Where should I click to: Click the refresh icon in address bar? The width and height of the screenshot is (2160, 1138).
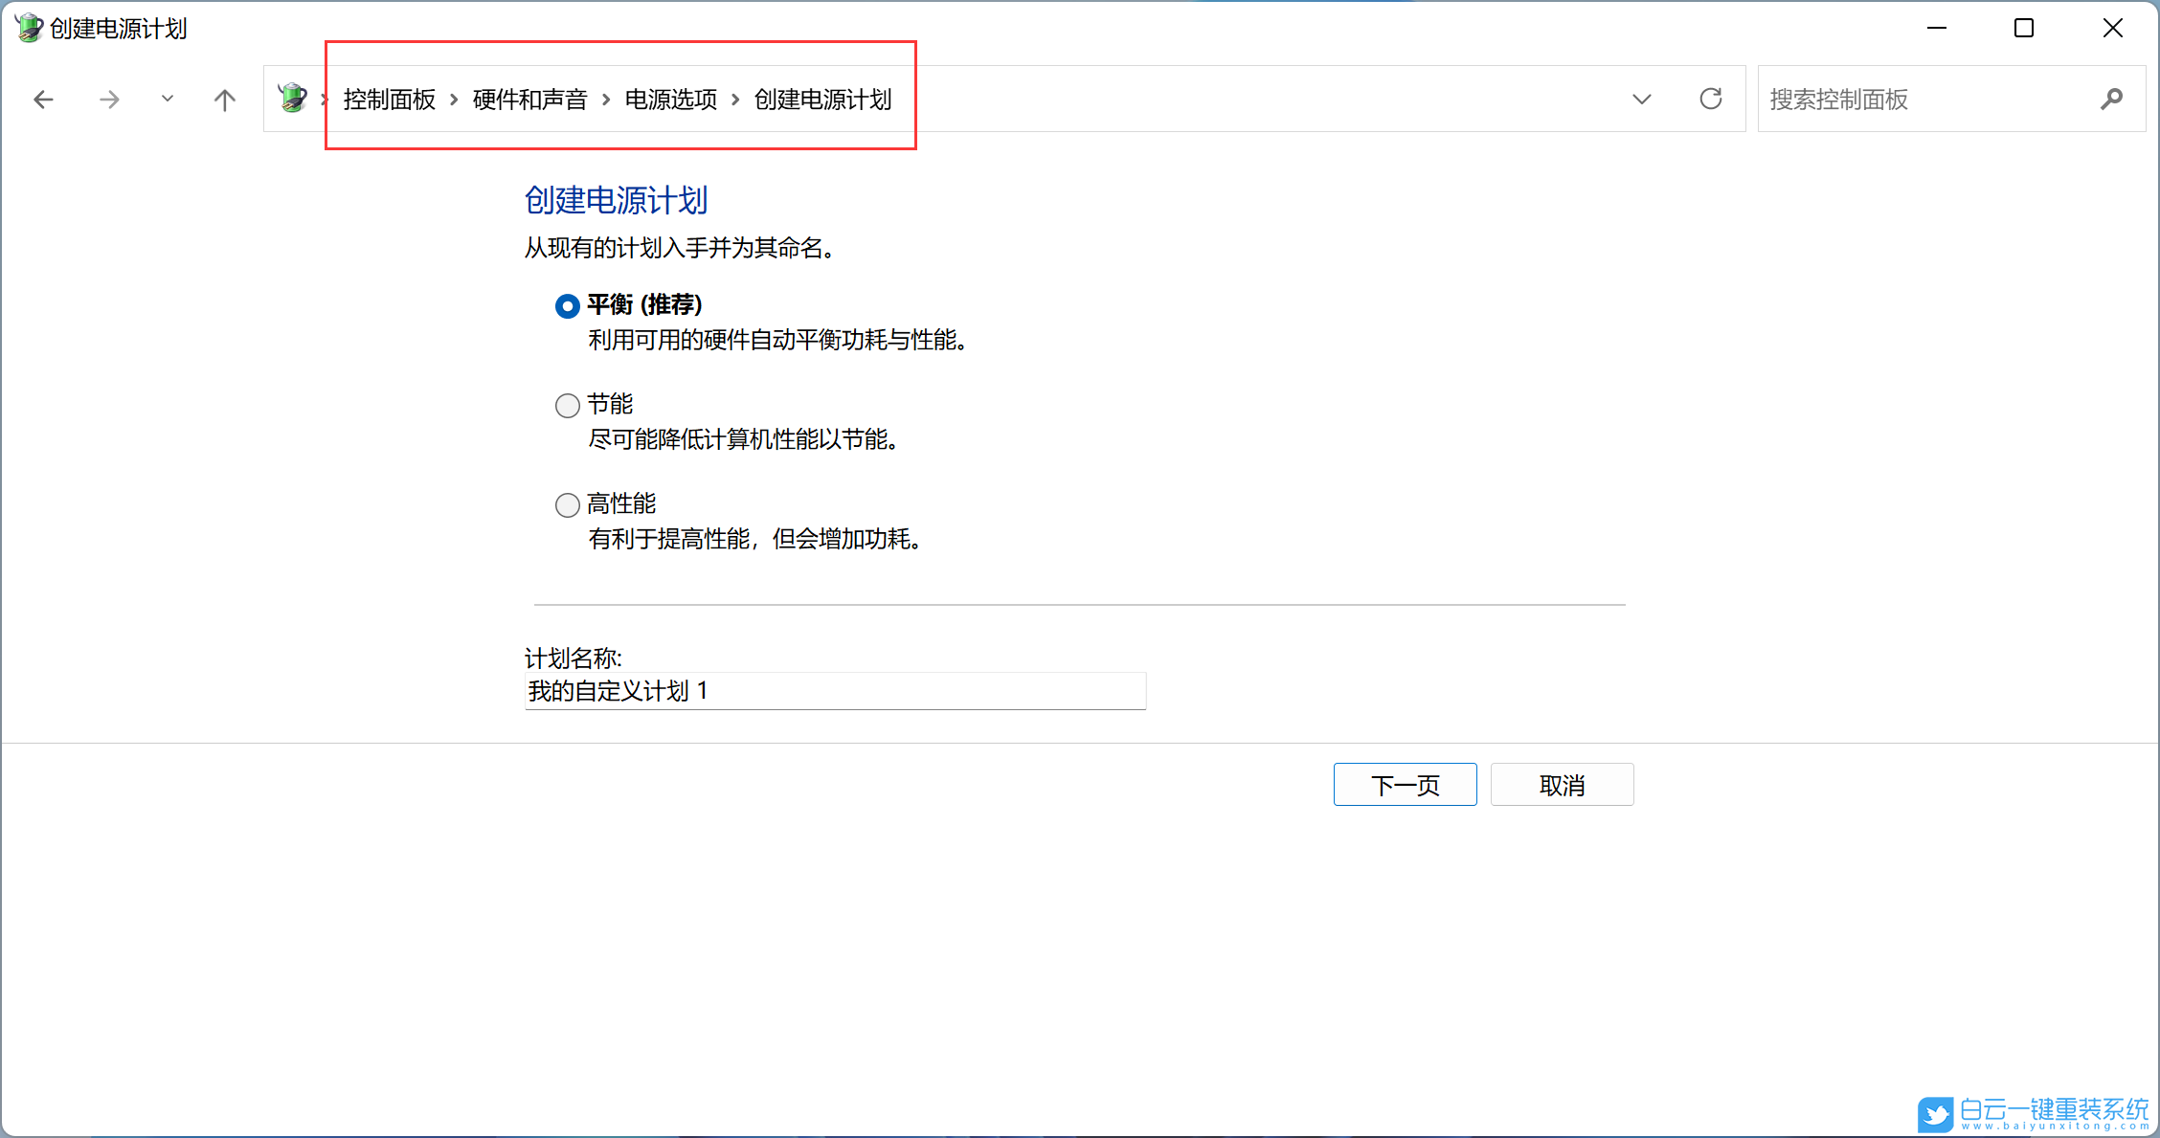(1711, 99)
